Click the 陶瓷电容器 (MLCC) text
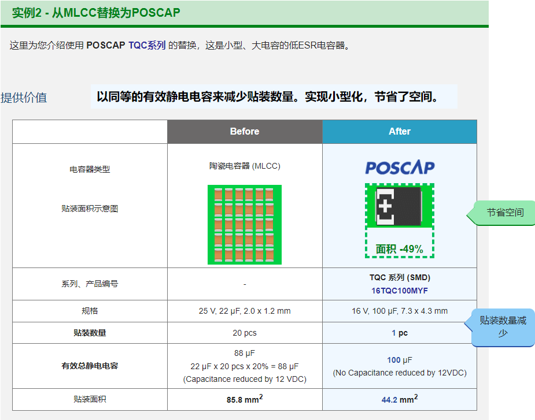Viewport: 535px width, 420px height. click(245, 166)
